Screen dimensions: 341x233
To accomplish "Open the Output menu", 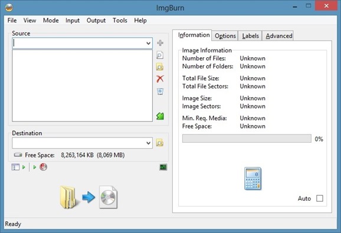I will (x=96, y=21).
